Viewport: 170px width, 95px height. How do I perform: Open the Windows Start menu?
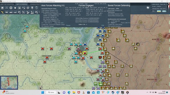tap(43, 92)
